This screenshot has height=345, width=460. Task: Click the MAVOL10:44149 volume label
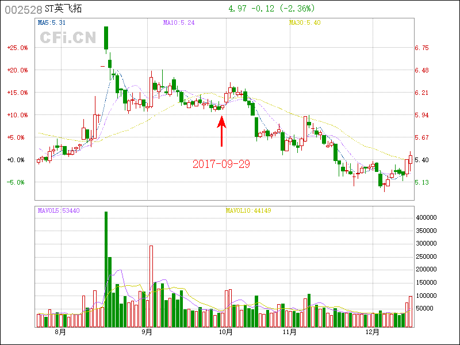(248, 210)
